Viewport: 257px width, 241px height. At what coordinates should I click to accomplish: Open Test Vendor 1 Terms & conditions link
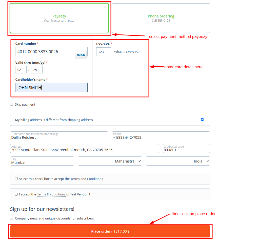(51, 194)
